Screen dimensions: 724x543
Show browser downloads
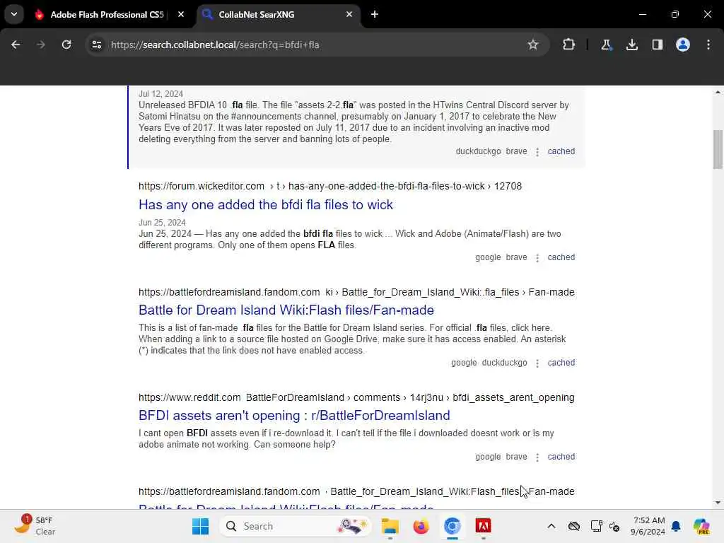point(631,45)
